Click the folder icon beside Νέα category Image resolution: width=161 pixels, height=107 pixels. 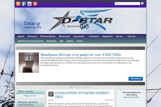(x=49, y=100)
